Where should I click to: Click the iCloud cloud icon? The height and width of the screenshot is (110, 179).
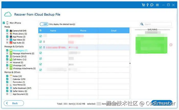8,14
